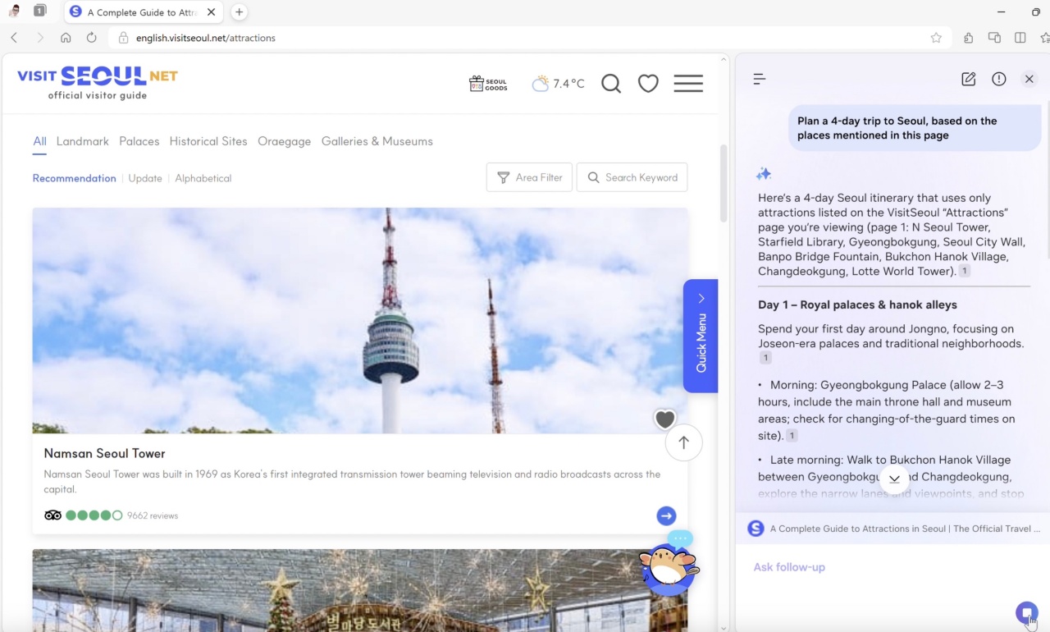Favorite Namsan Seoul Tower with the heart toggle

[x=664, y=419]
